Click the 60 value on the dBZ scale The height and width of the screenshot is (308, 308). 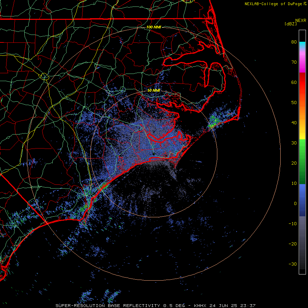pyautogui.click(x=294, y=82)
